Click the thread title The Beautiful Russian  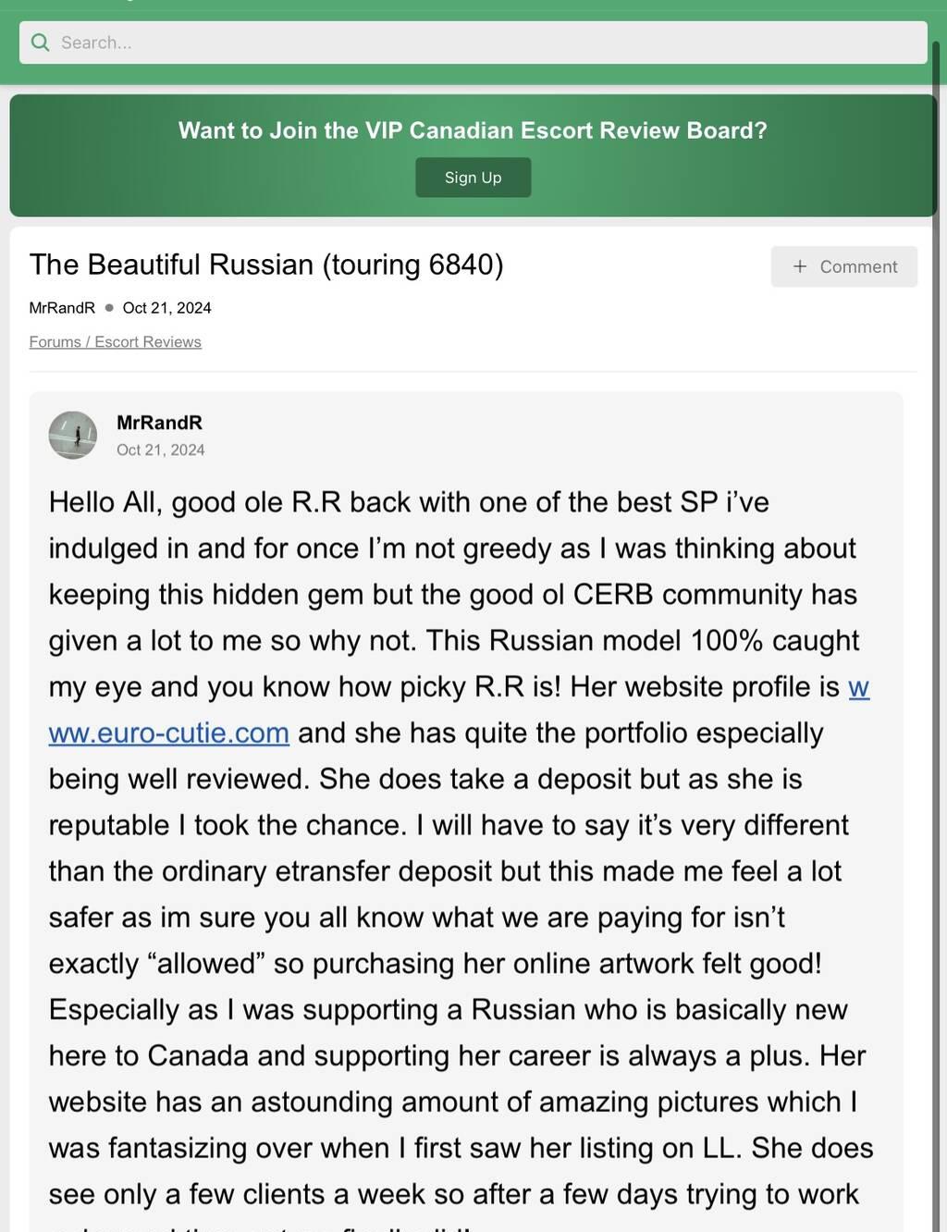pos(266,265)
